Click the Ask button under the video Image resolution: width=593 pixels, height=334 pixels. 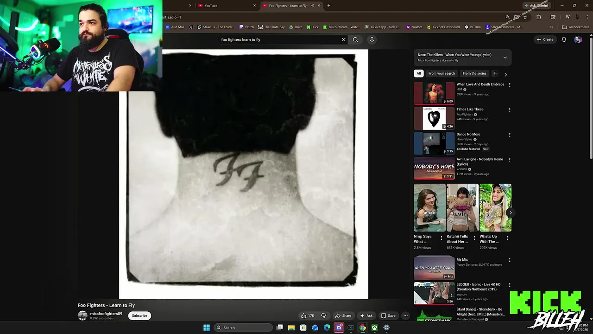(366, 315)
